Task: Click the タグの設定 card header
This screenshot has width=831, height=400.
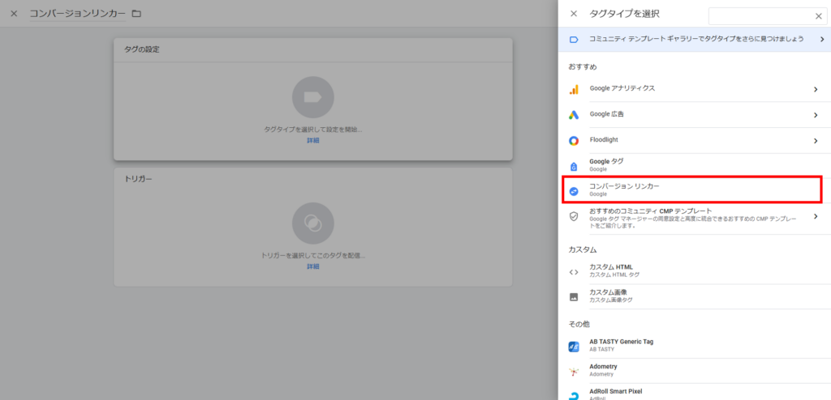Action: click(x=313, y=49)
